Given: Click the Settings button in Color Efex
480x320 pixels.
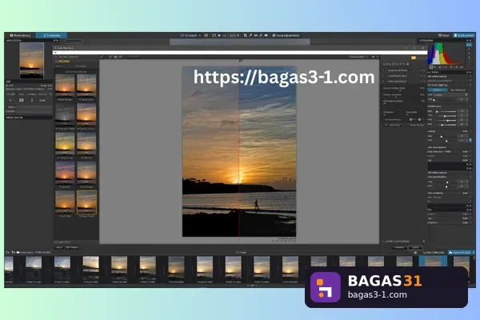Looking at the screenshot, I should pyautogui.click(x=72, y=247).
